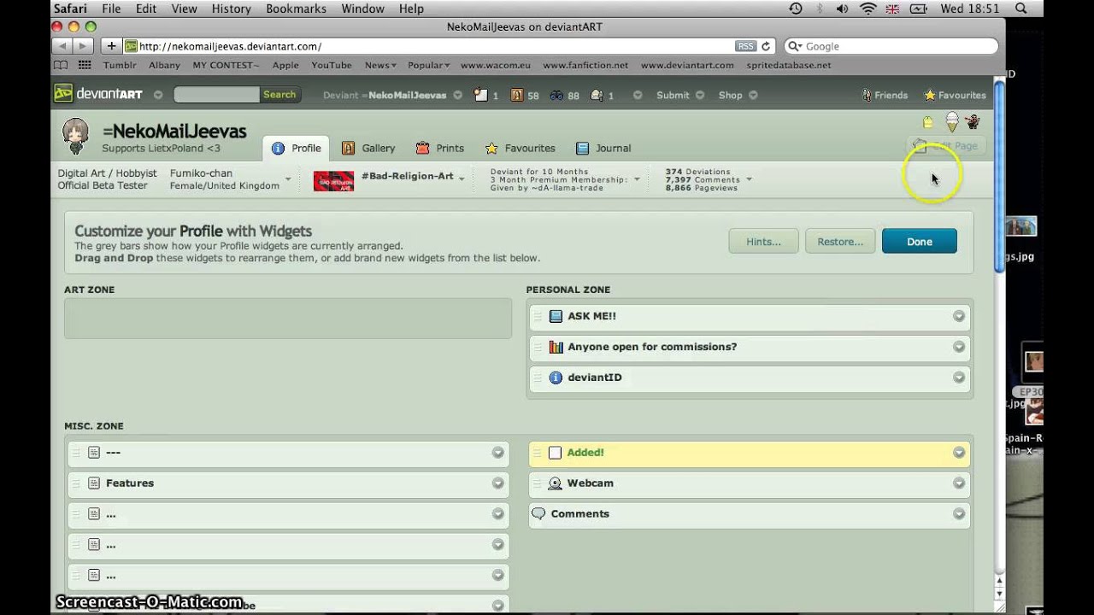Click the Restore... button

pyautogui.click(x=840, y=242)
